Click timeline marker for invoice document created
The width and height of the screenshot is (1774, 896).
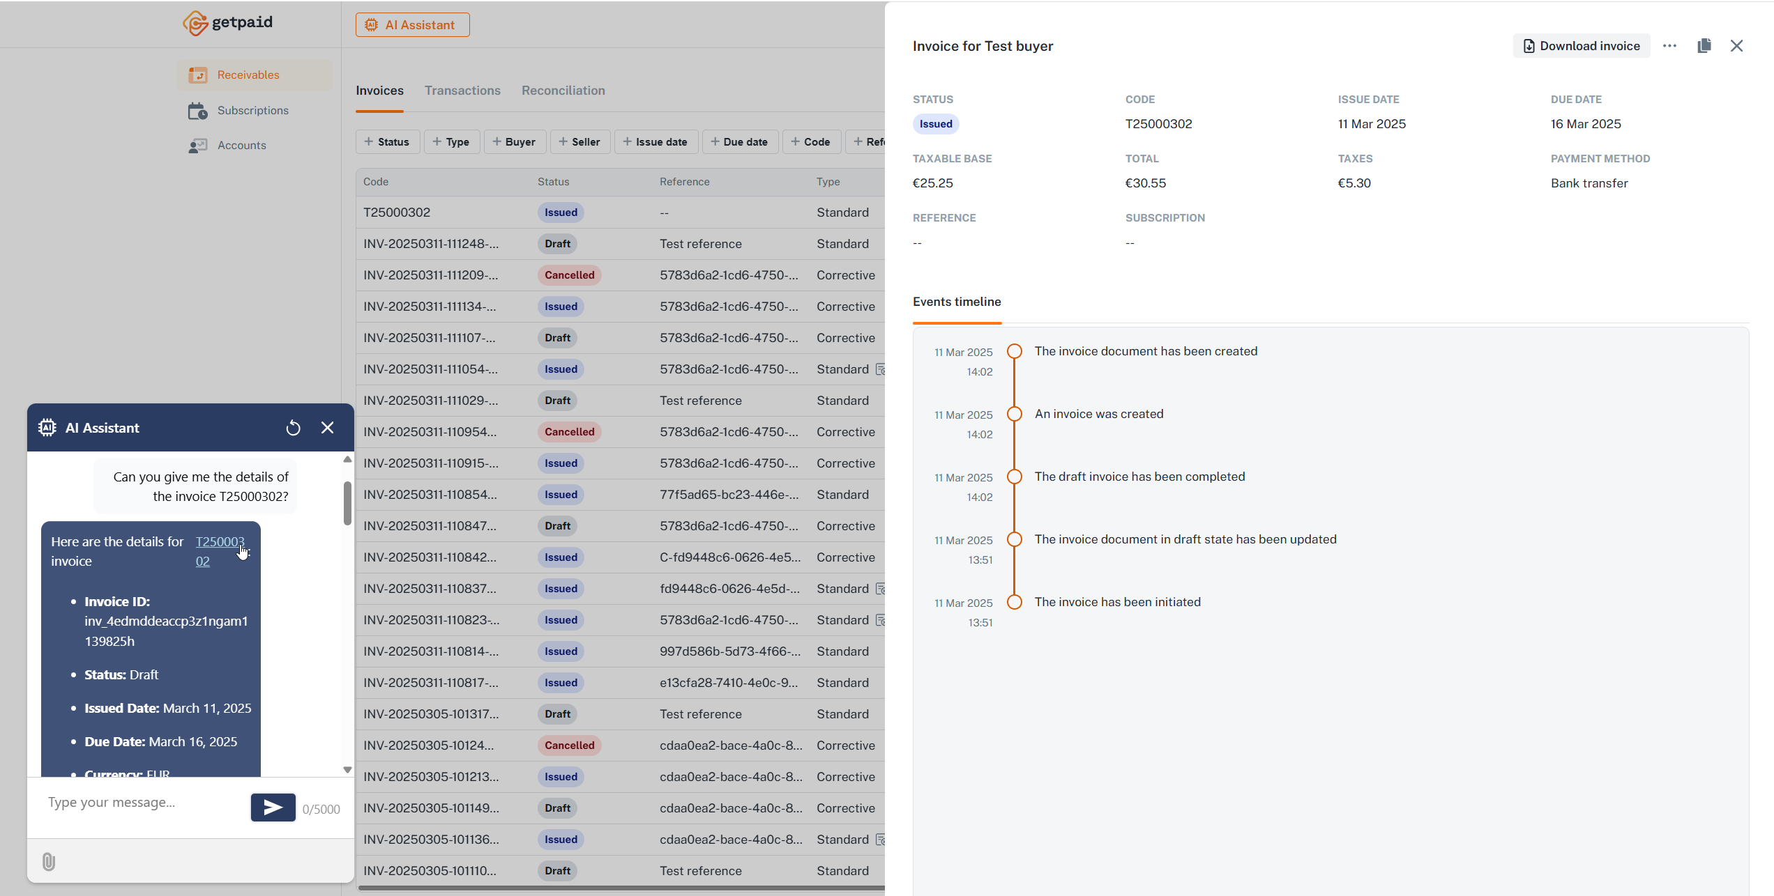pyautogui.click(x=1015, y=351)
